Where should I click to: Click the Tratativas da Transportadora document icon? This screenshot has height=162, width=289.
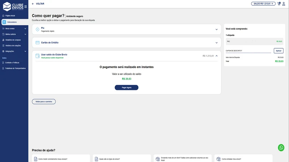(3, 68)
